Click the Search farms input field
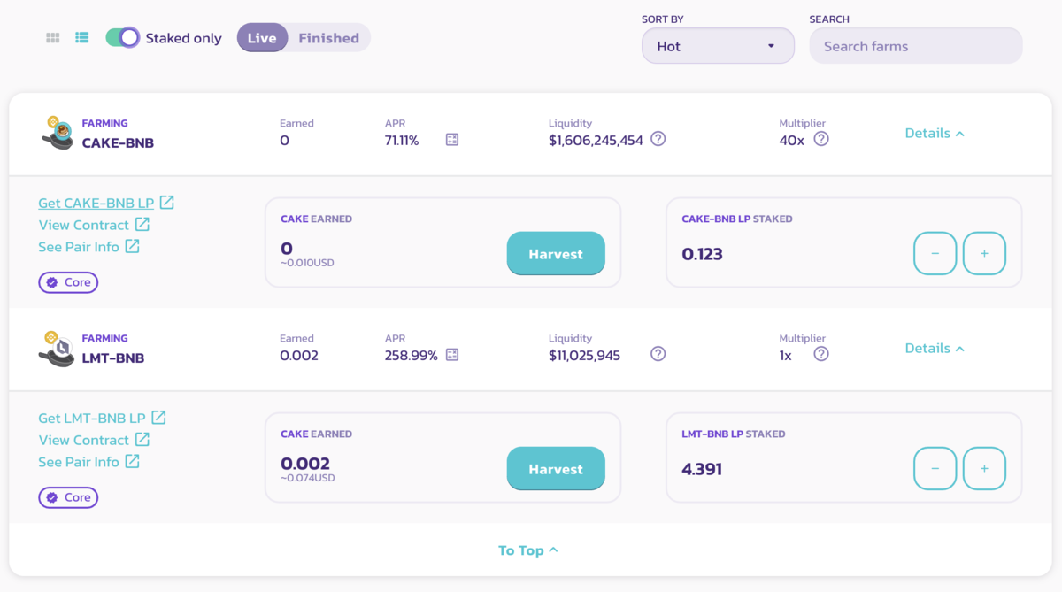 pyautogui.click(x=916, y=46)
